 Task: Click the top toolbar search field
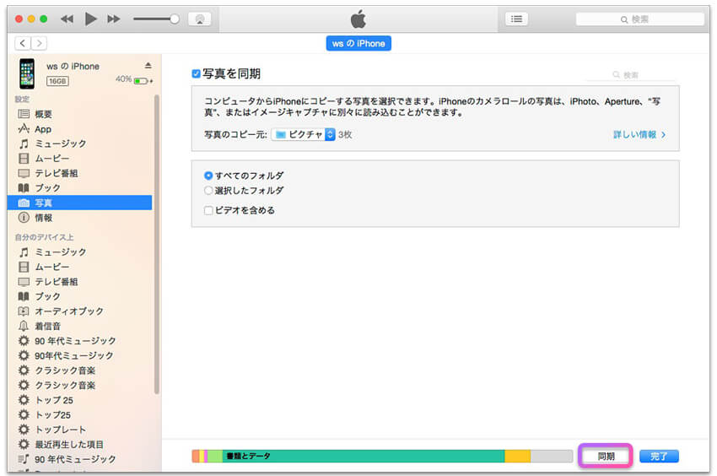point(639,19)
